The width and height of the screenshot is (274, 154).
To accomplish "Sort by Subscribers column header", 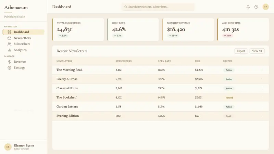I will pos(124,61).
